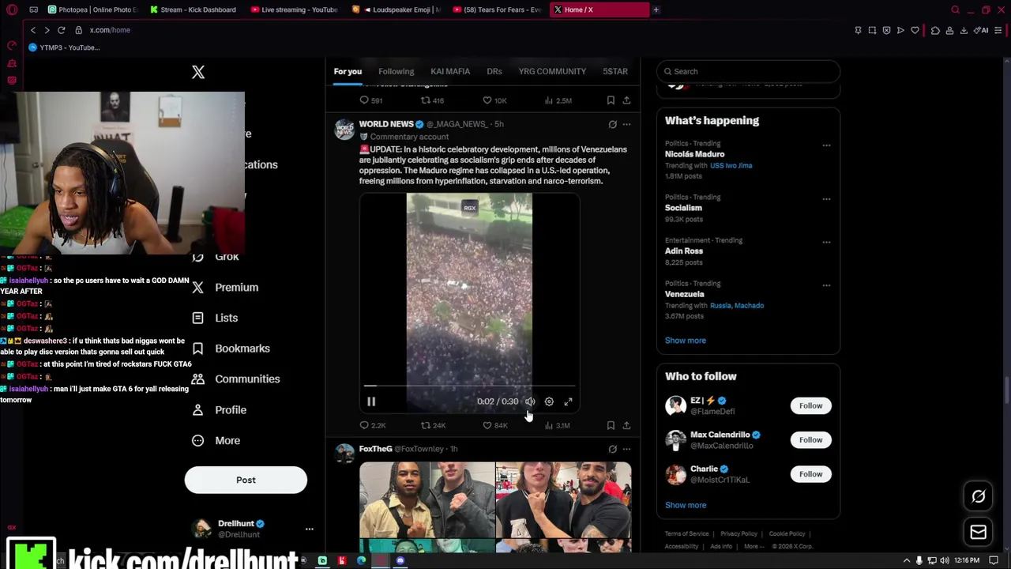The height and width of the screenshot is (569, 1011).
Task: Open the YTMP3 bookmark
Action: [64, 47]
